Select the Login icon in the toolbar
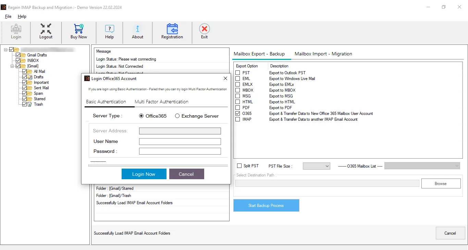Screen dimensions: 468x250 16,31
